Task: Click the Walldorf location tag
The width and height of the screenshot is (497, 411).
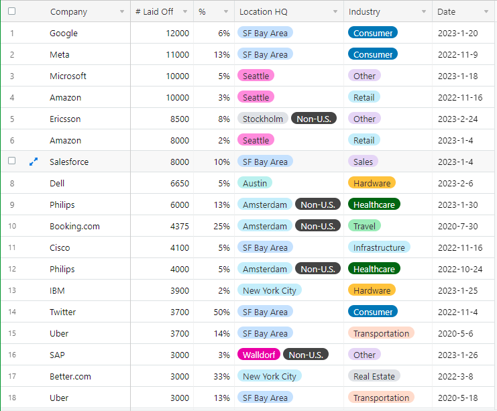Action: coord(259,355)
